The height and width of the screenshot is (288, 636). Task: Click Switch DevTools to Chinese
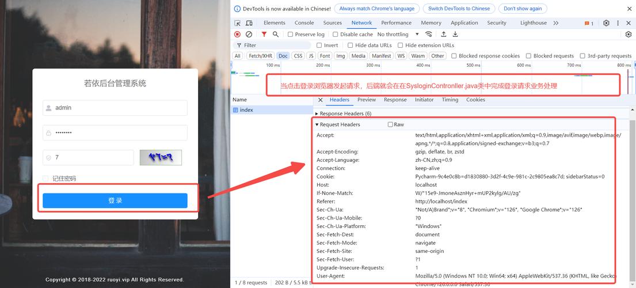459,9
